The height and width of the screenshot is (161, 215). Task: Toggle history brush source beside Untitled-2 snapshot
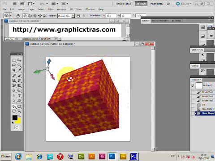click(193, 85)
